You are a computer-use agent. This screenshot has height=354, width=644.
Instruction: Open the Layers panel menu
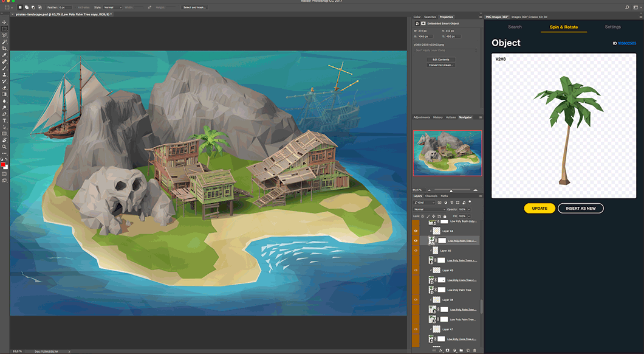tap(481, 196)
